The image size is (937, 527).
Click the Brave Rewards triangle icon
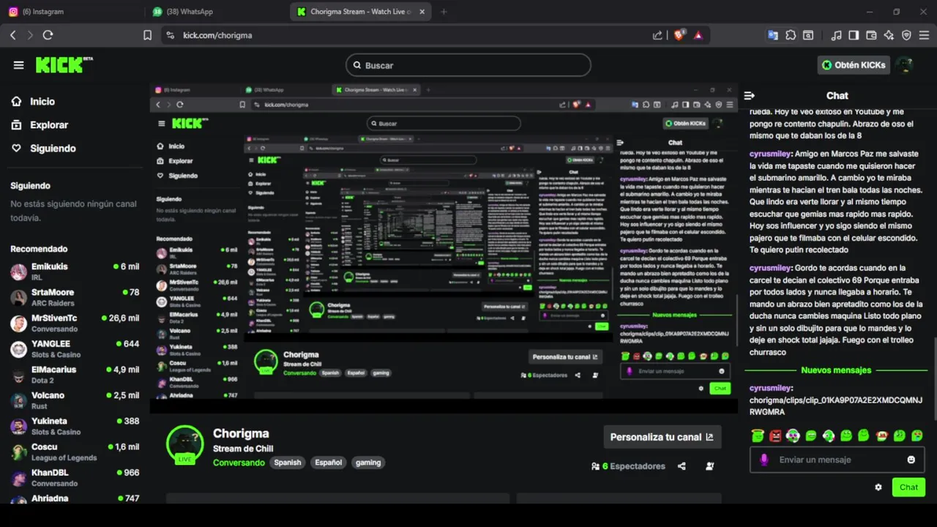pyautogui.click(x=698, y=35)
